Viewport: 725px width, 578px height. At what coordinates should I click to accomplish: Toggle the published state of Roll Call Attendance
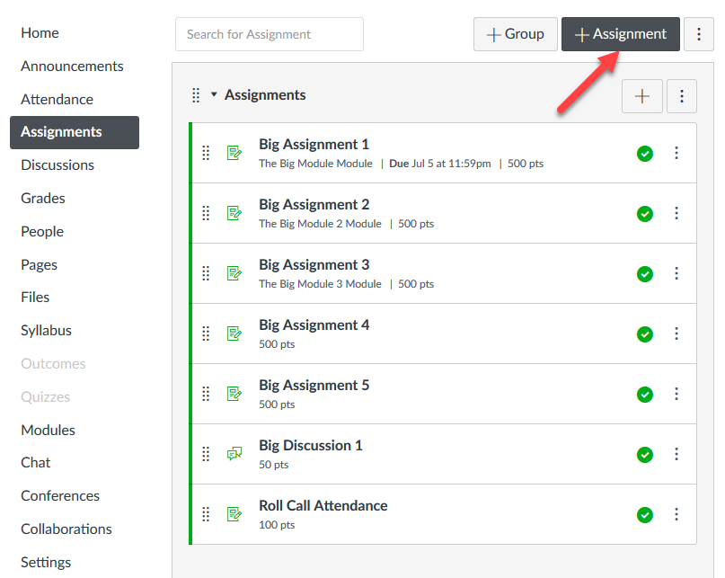644,514
